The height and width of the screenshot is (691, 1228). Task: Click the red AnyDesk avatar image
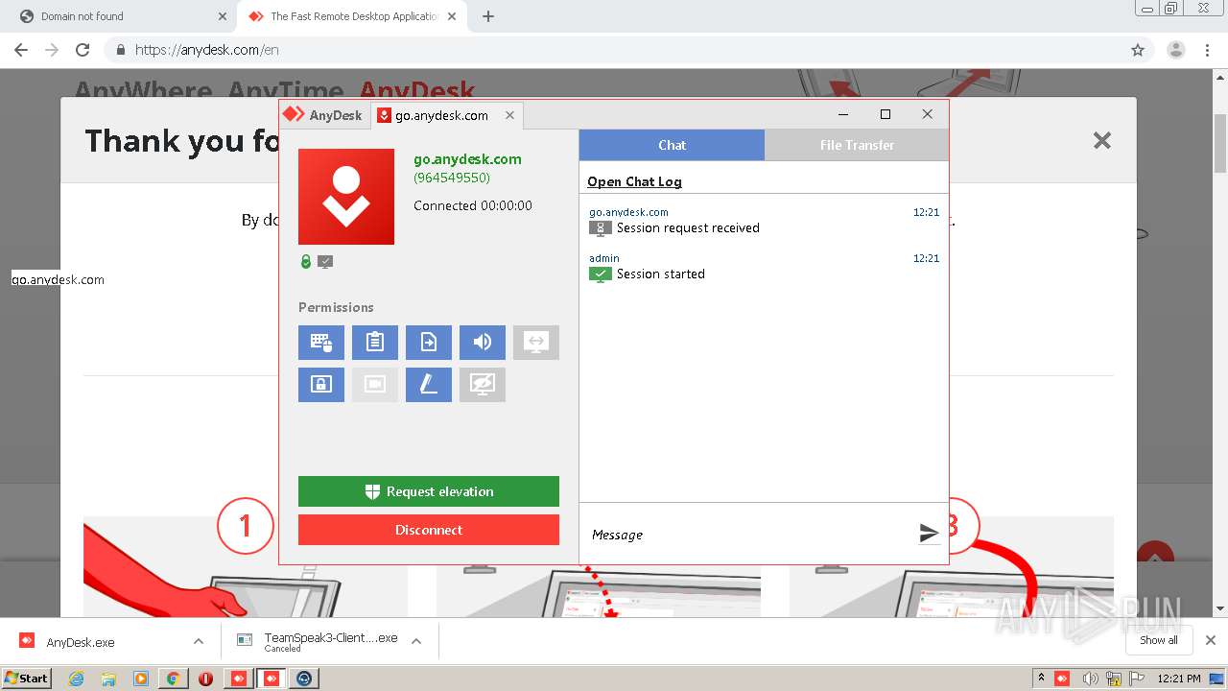coord(346,197)
